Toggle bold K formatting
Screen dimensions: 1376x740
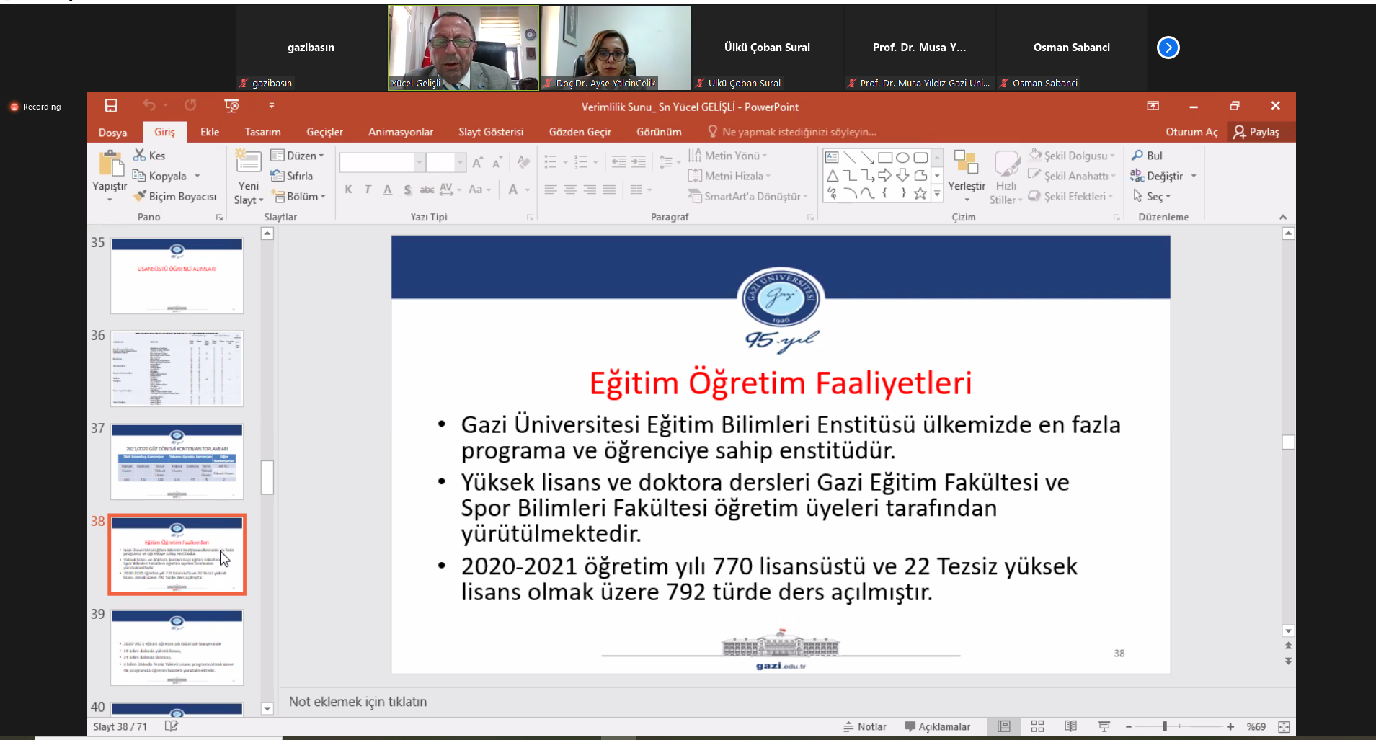[348, 190]
